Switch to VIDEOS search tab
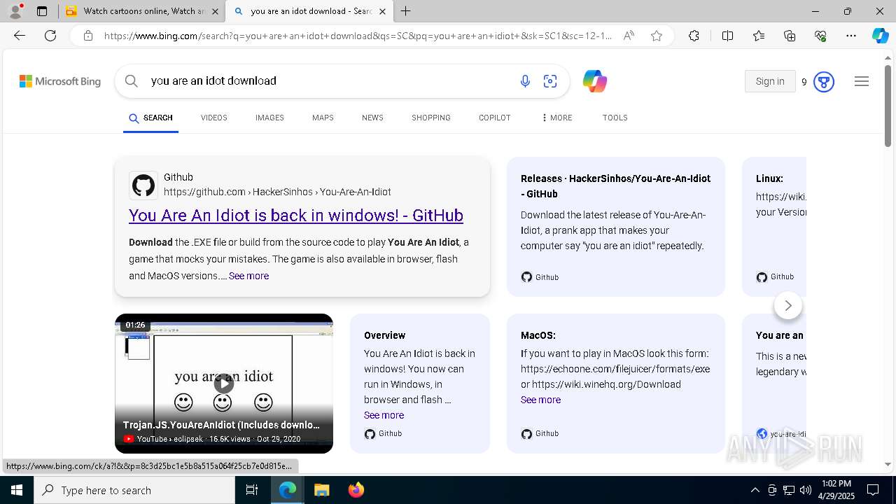 point(214,118)
